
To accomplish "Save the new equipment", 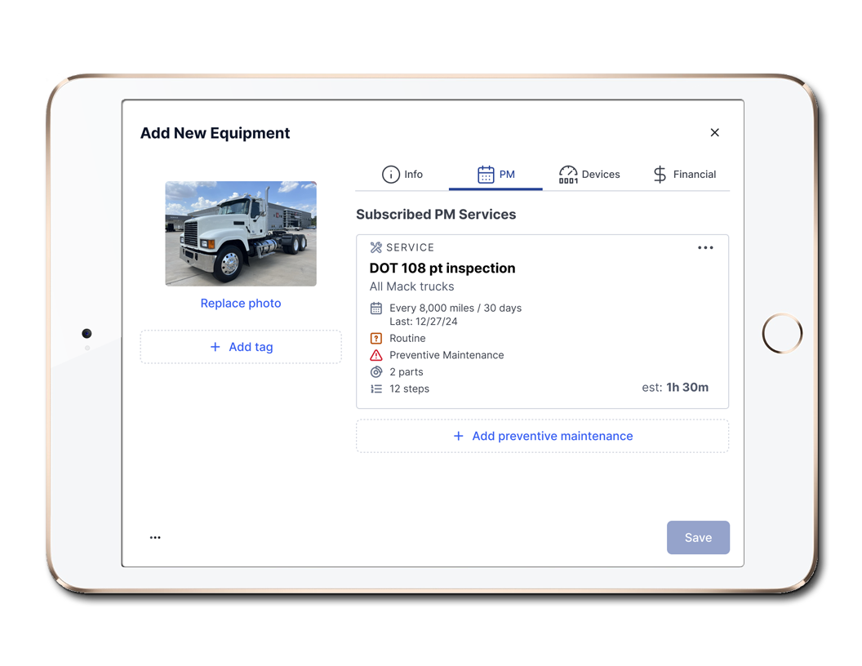I will pyautogui.click(x=698, y=537).
